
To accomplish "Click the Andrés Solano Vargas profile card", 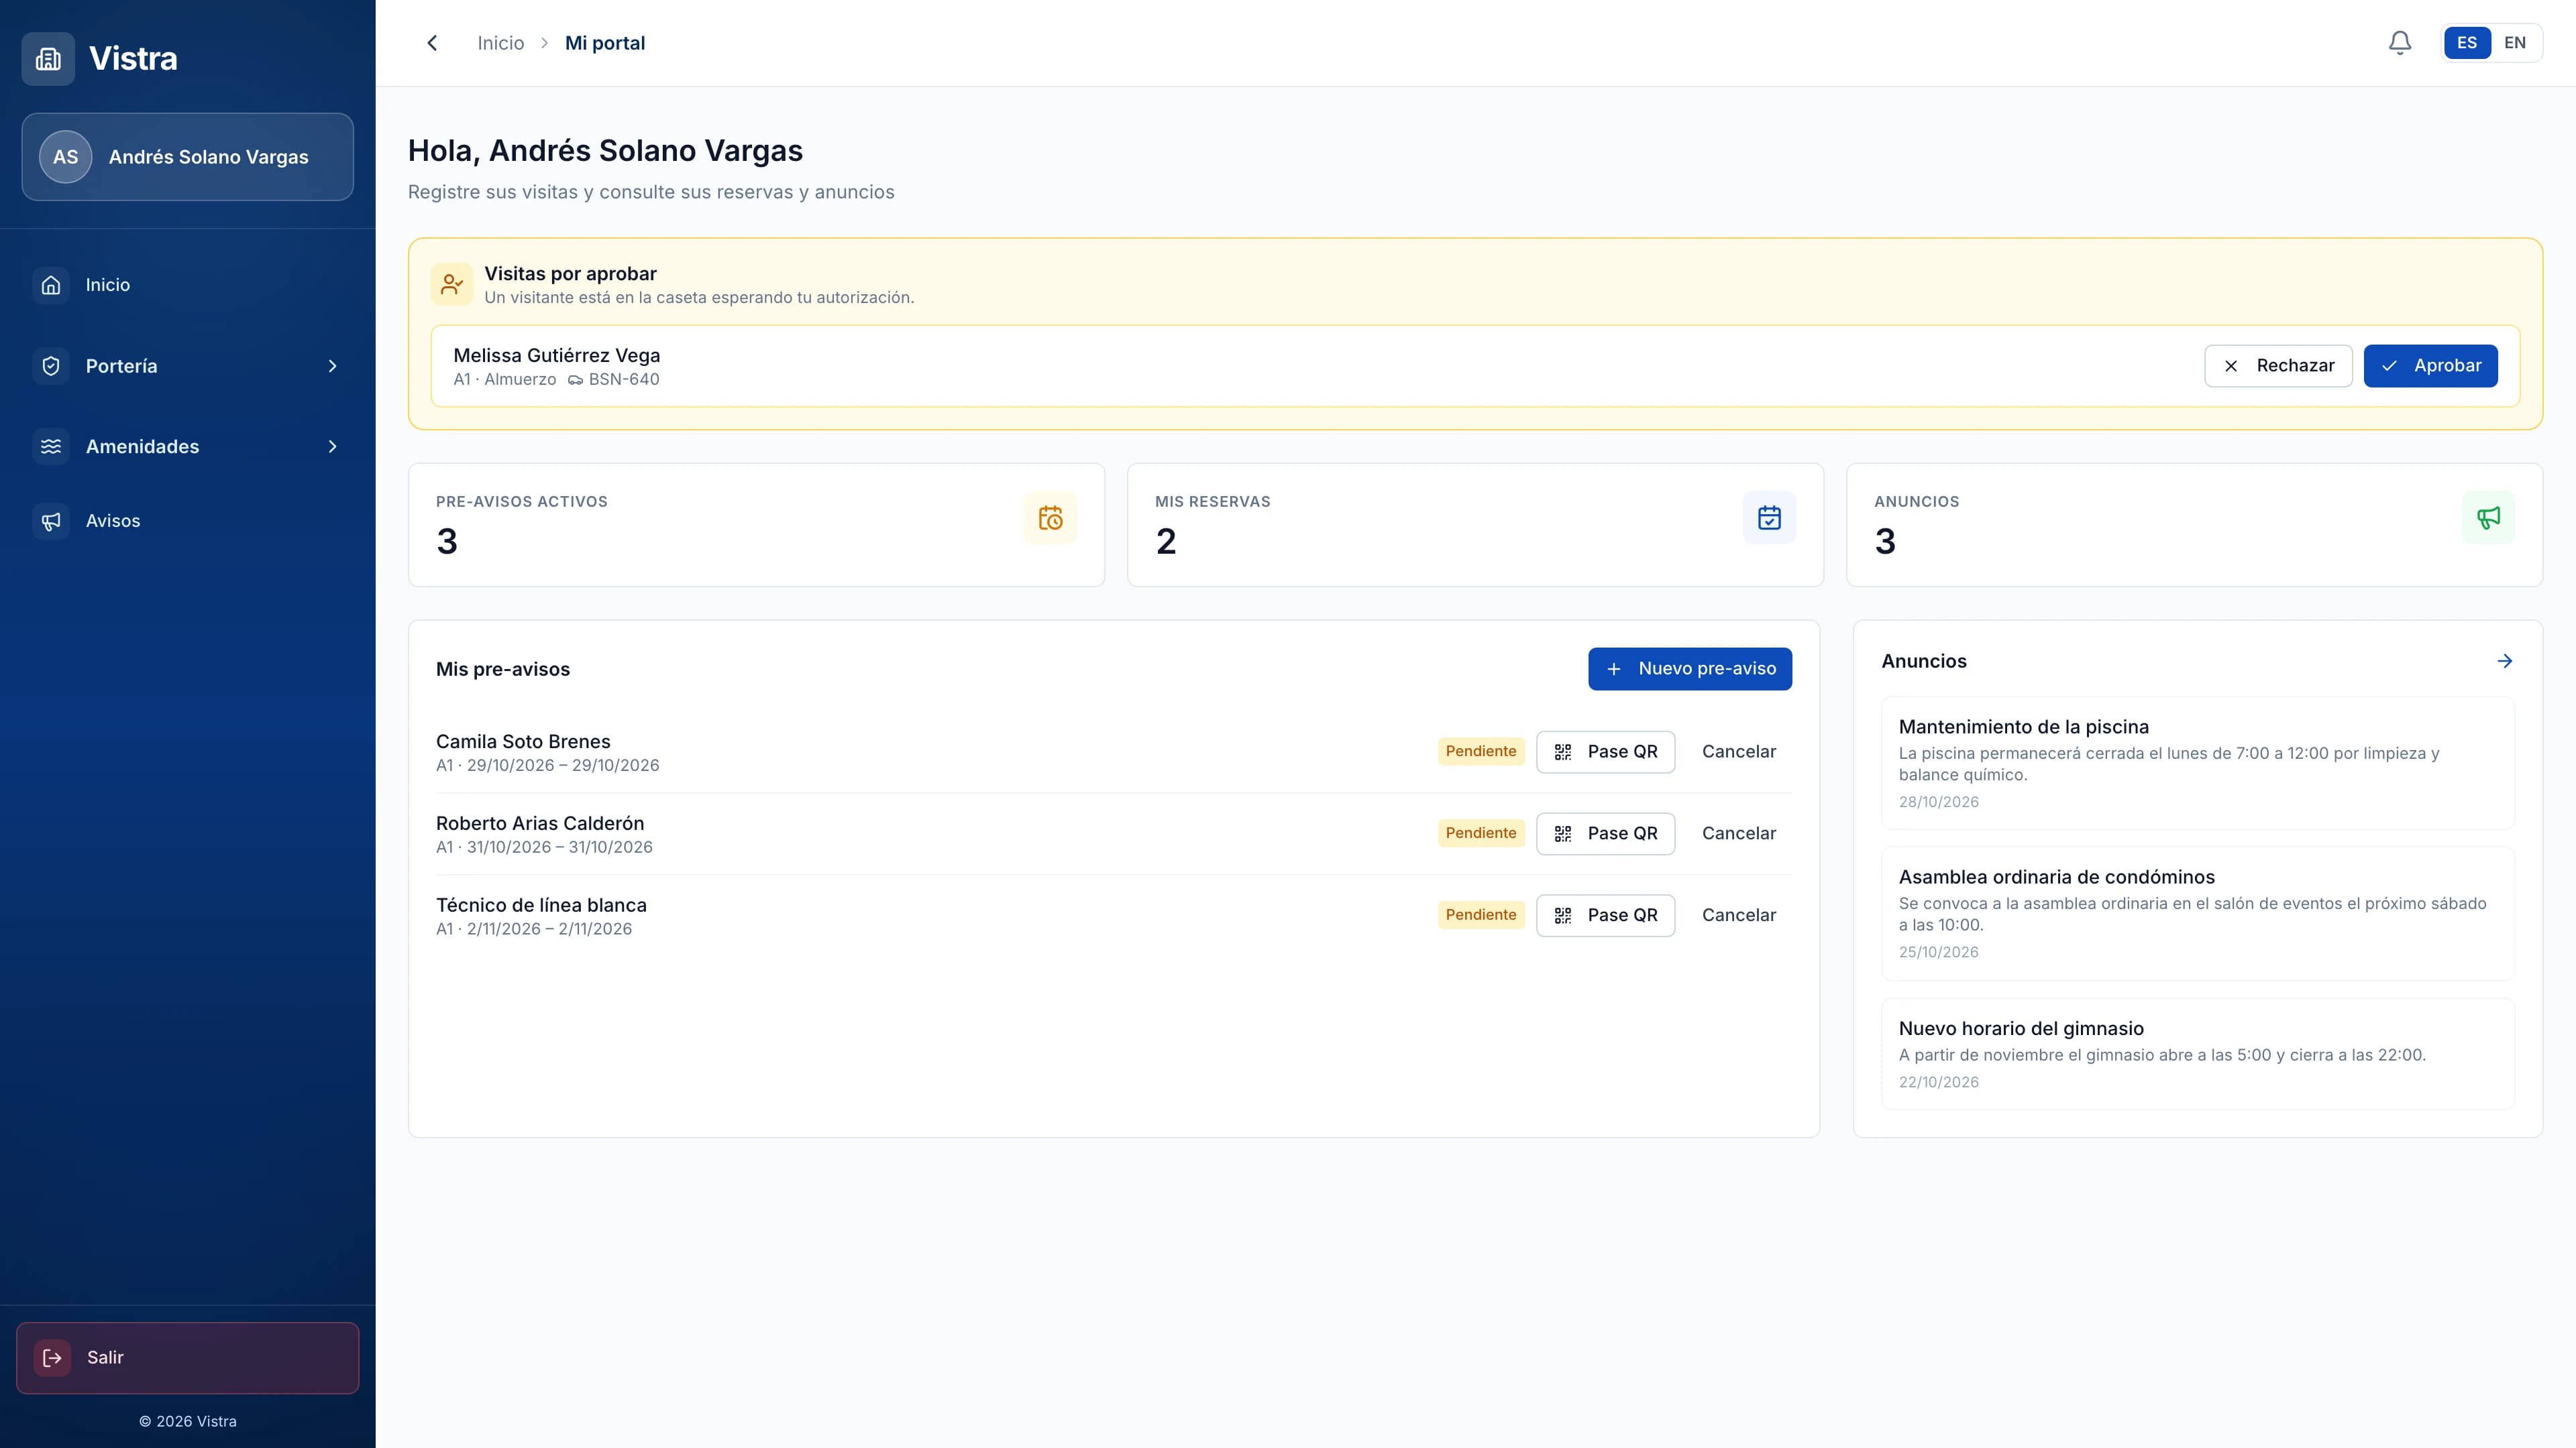I will pos(188,157).
